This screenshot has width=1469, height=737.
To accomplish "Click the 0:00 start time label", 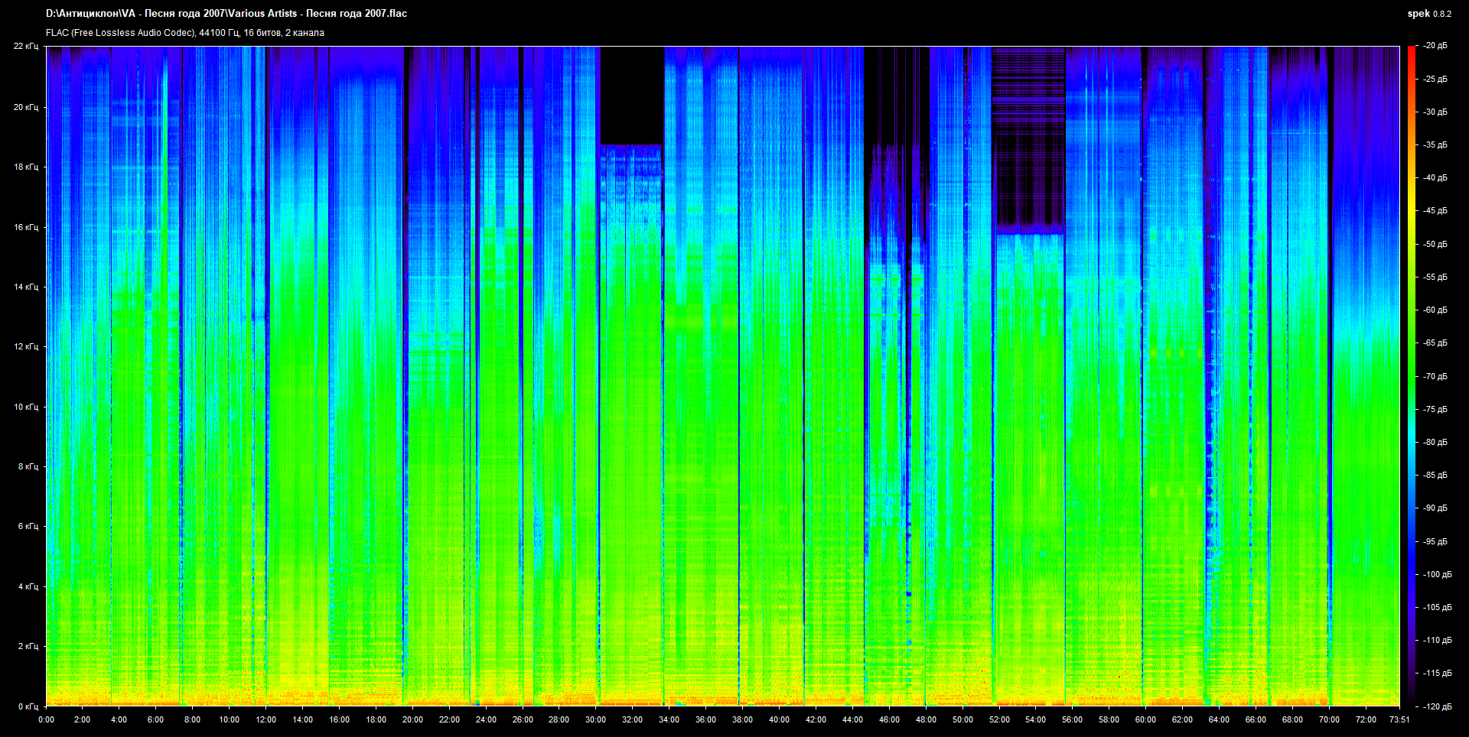I will coord(46,719).
